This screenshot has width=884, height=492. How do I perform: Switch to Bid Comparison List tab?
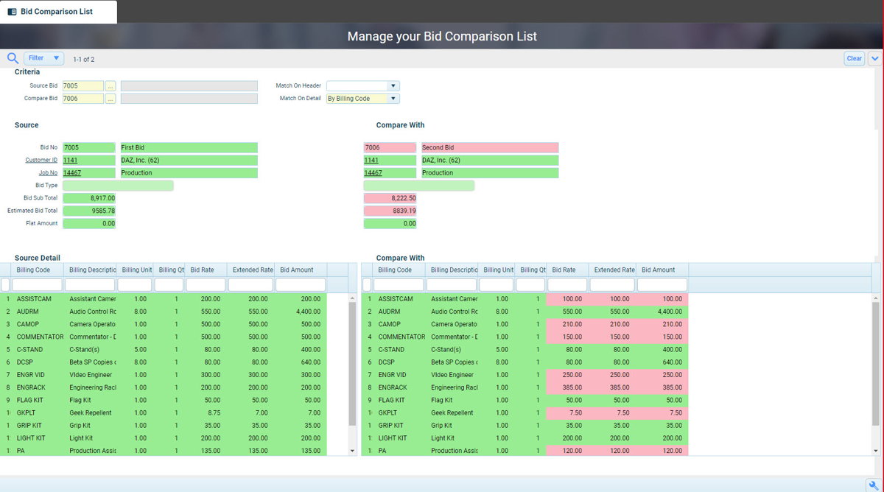click(x=57, y=12)
